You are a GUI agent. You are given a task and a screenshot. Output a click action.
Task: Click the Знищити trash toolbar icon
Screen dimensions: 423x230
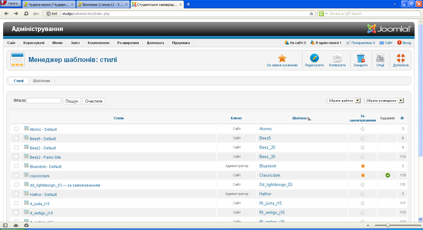360,58
